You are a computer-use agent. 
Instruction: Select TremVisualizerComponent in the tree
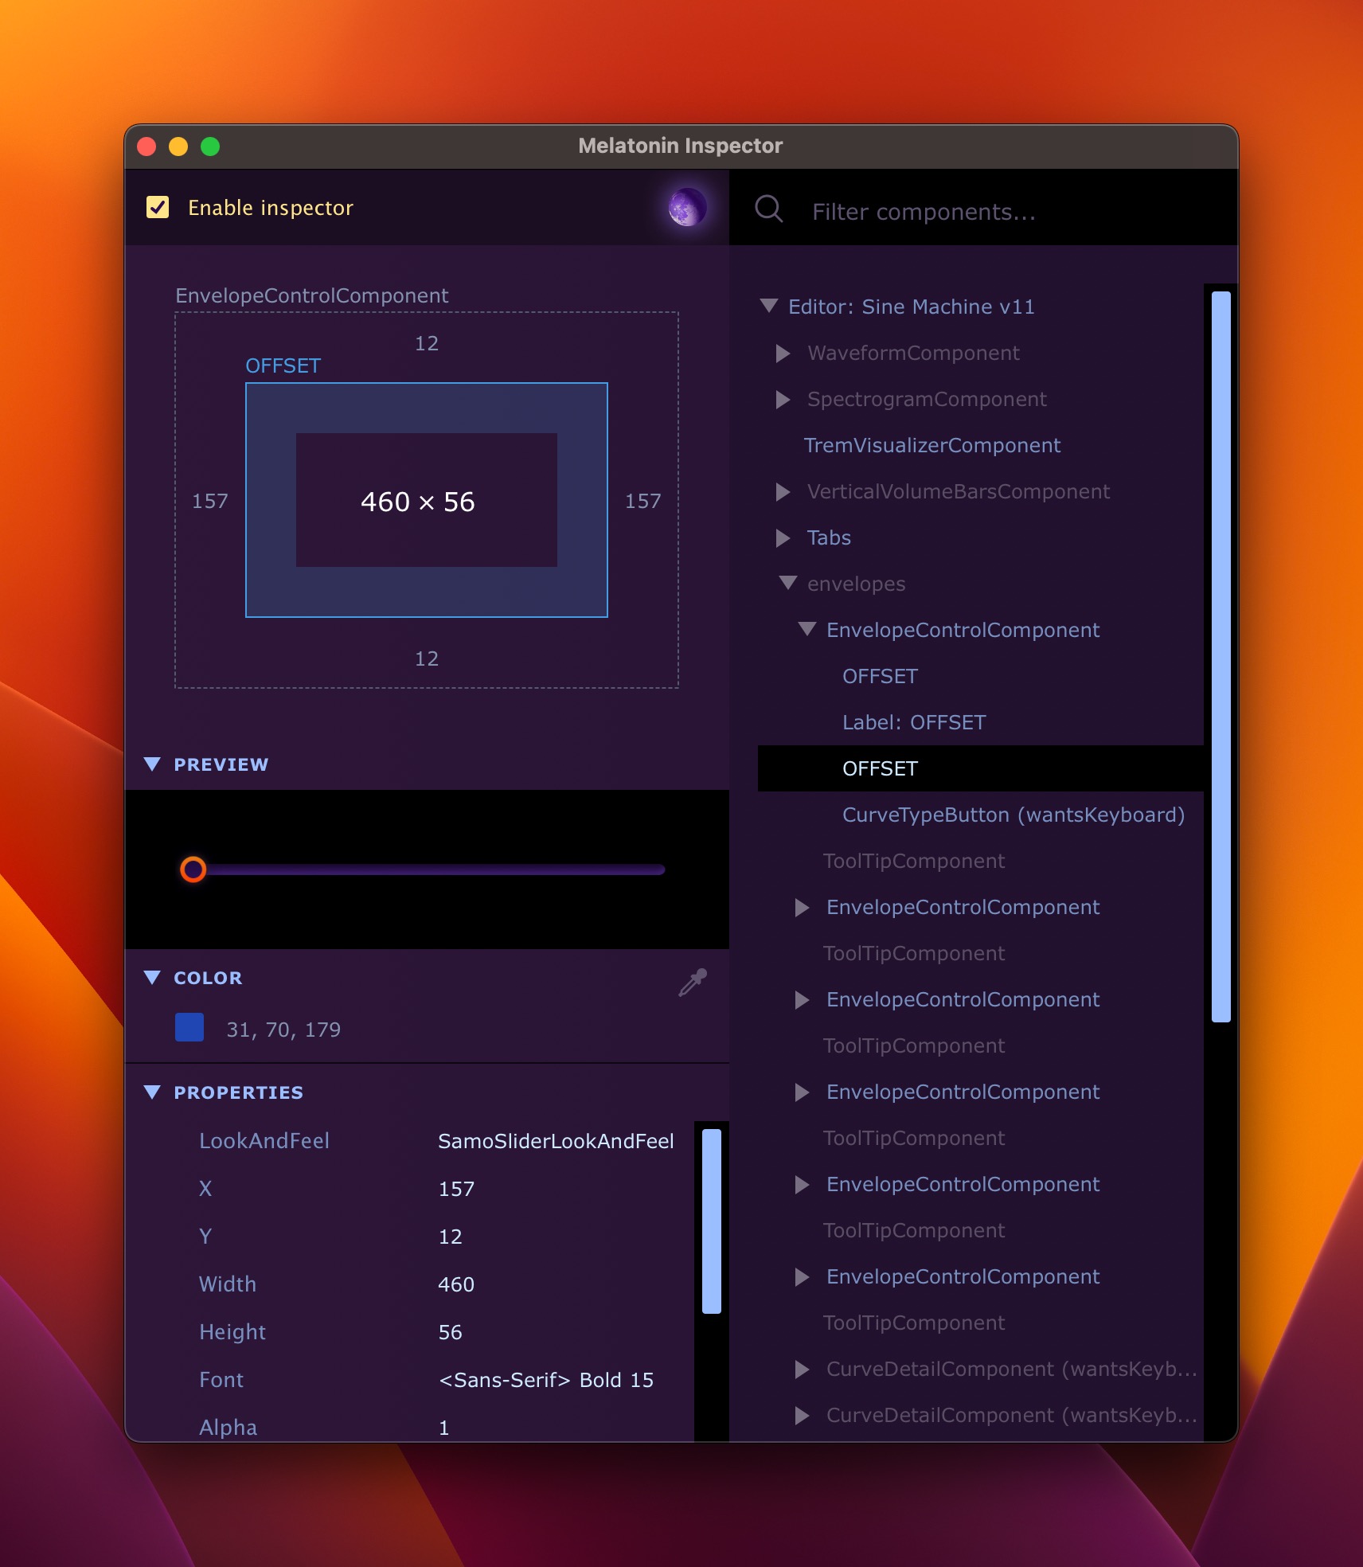931,446
